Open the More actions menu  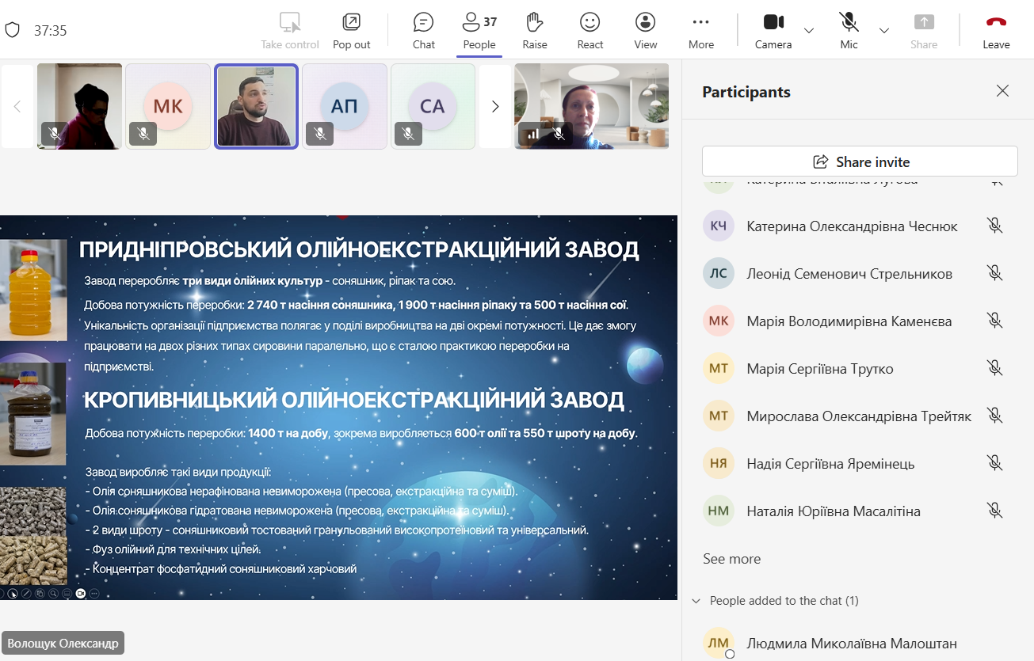700,30
